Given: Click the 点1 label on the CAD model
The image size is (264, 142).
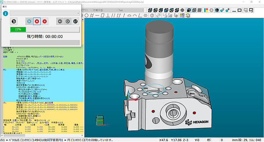Looking at the screenshot, I should (193, 95).
